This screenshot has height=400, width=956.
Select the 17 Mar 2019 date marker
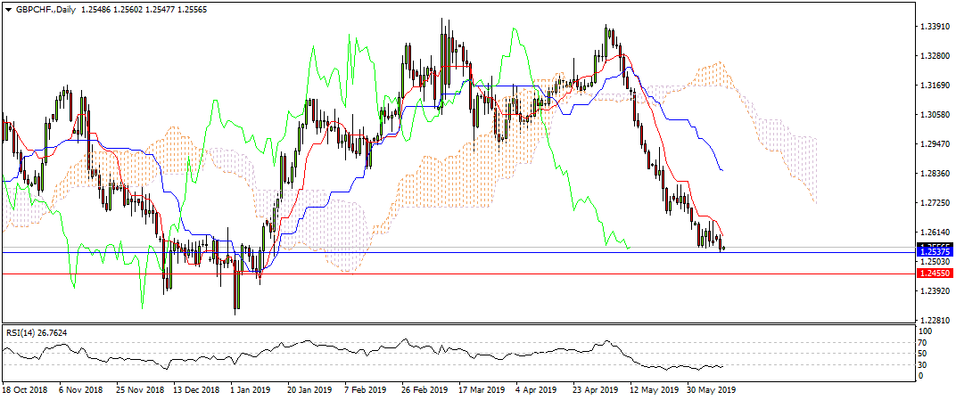coord(482,390)
